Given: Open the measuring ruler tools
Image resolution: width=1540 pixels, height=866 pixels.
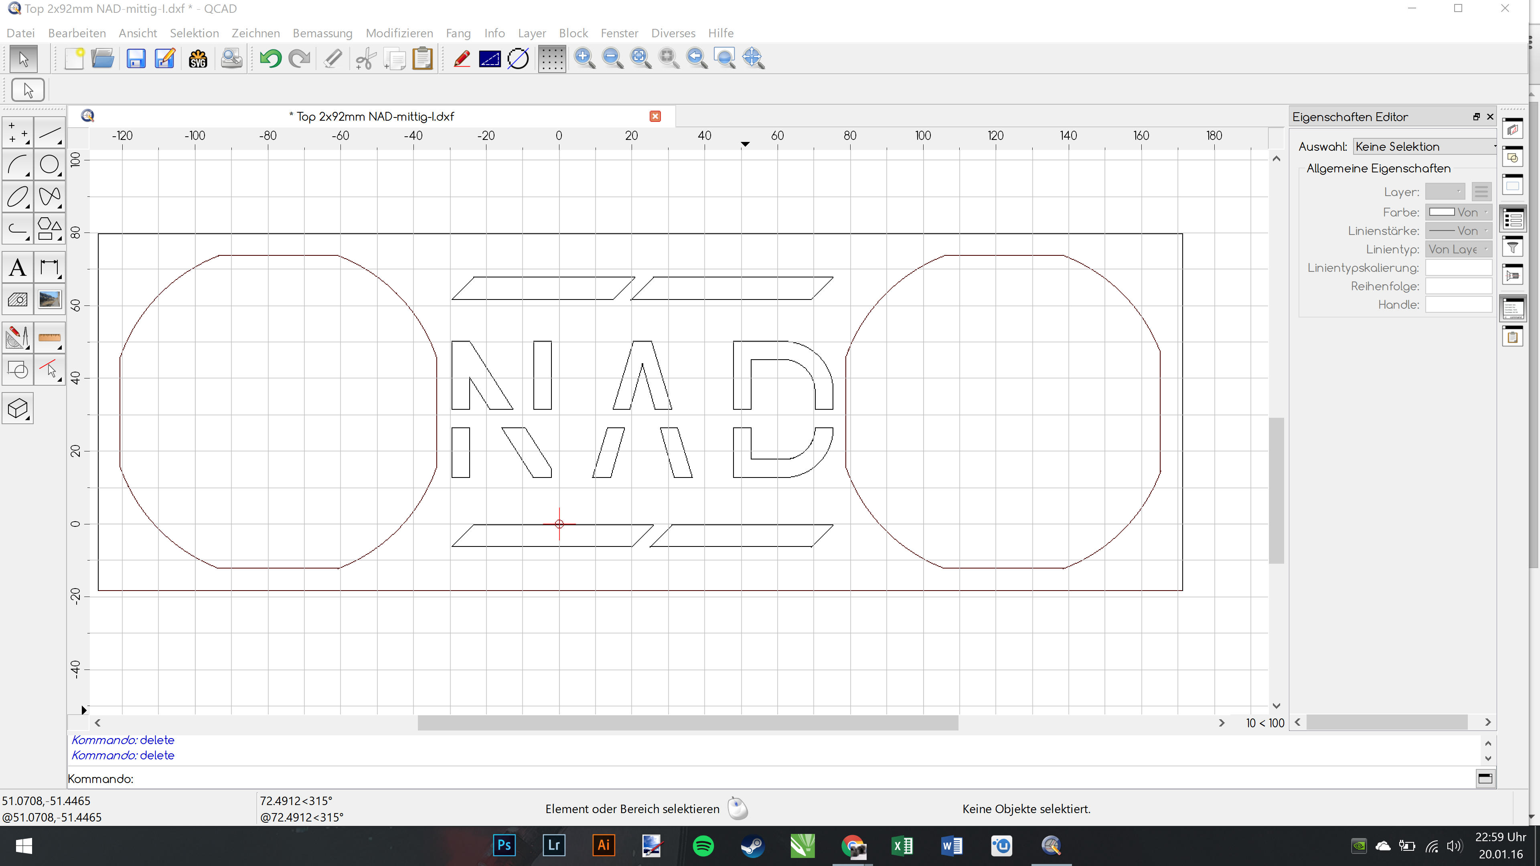Looking at the screenshot, I should [x=50, y=338].
